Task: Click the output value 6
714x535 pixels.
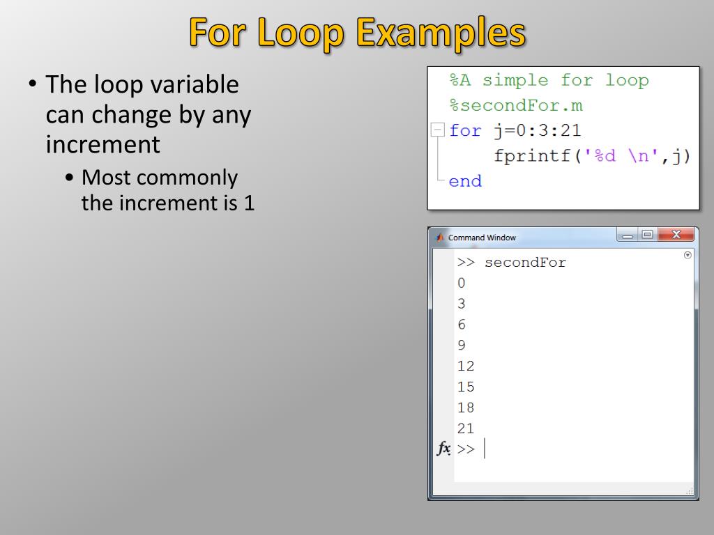Action: coord(462,325)
